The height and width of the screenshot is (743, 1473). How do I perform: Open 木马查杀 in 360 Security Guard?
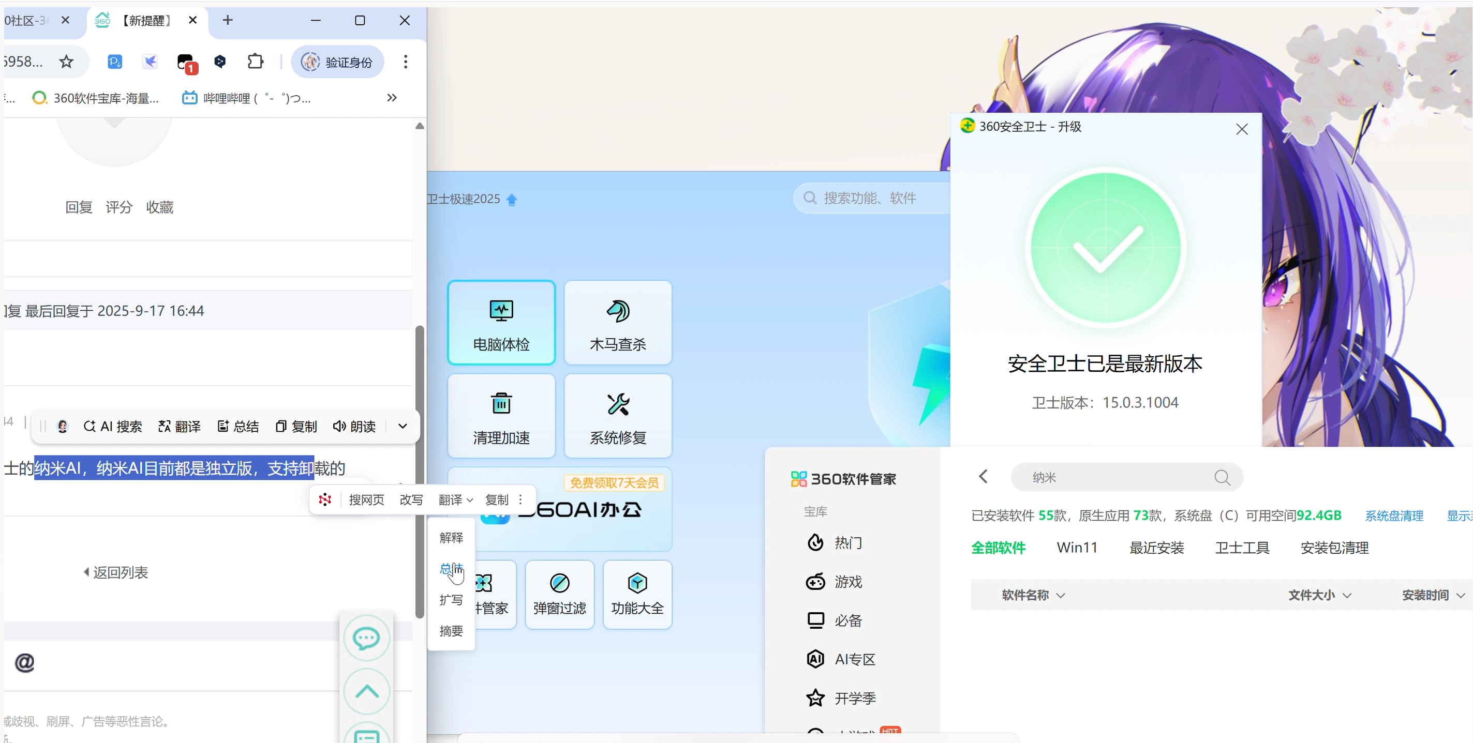coord(618,322)
